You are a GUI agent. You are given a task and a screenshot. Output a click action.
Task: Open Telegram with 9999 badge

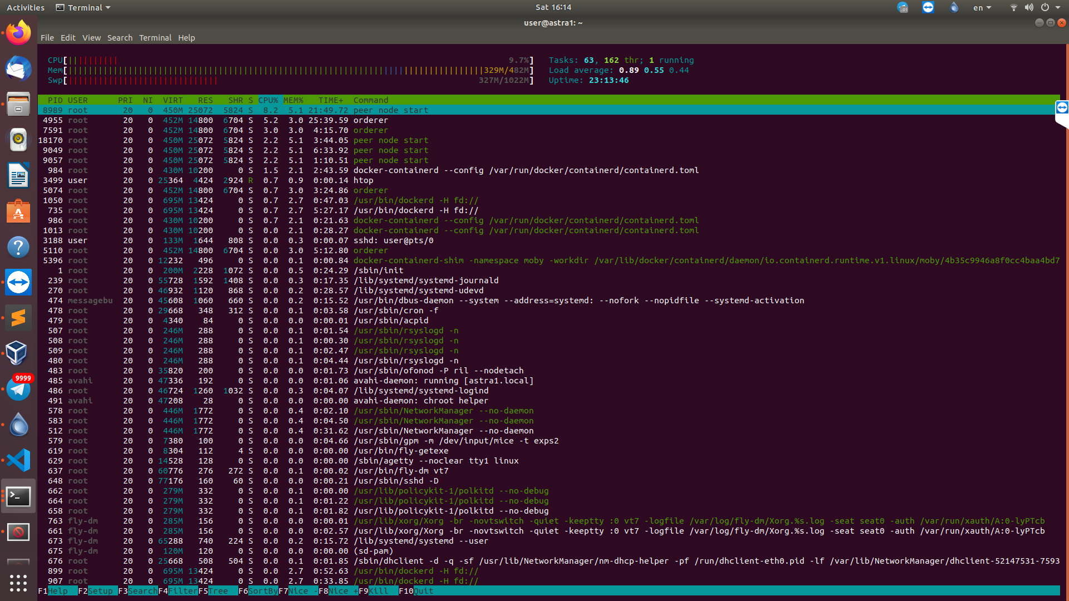pyautogui.click(x=18, y=389)
